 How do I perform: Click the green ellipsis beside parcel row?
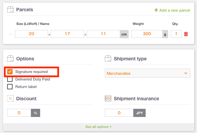pos(11,34)
